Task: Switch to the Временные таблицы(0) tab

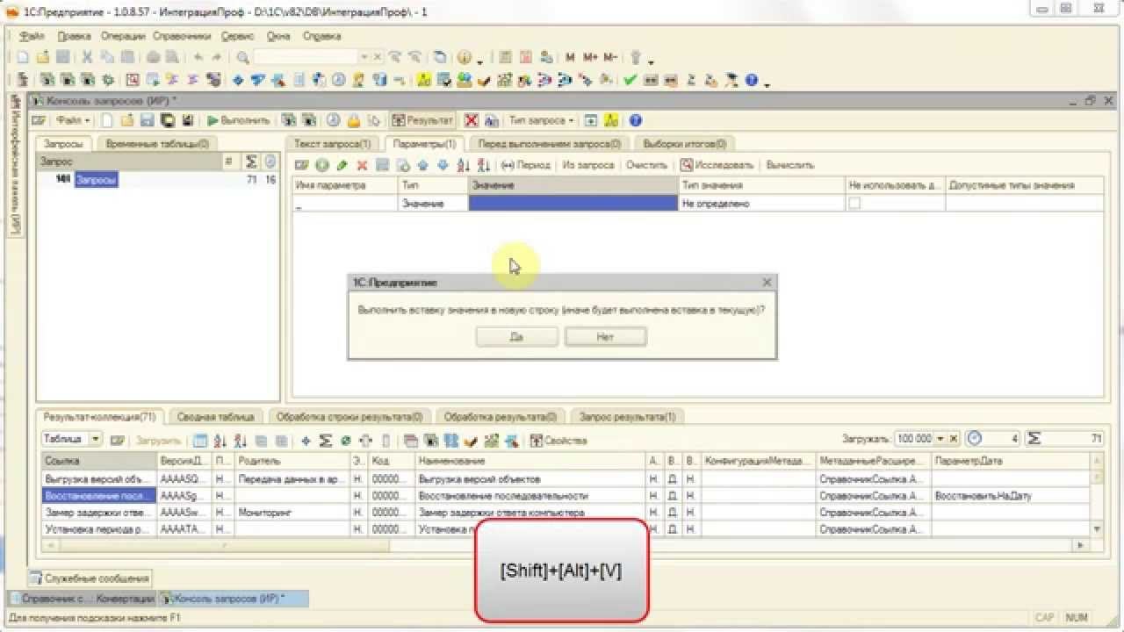Action: (157, 144)
